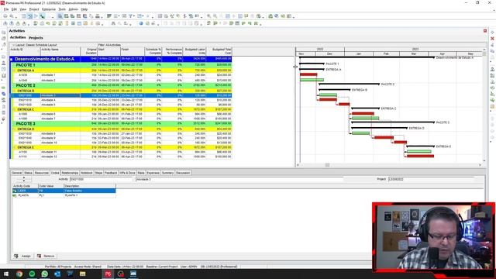The height and width of the screenshot is (279, 496).
Task: Select the Atividade 10 row
Action: [121, 143]
